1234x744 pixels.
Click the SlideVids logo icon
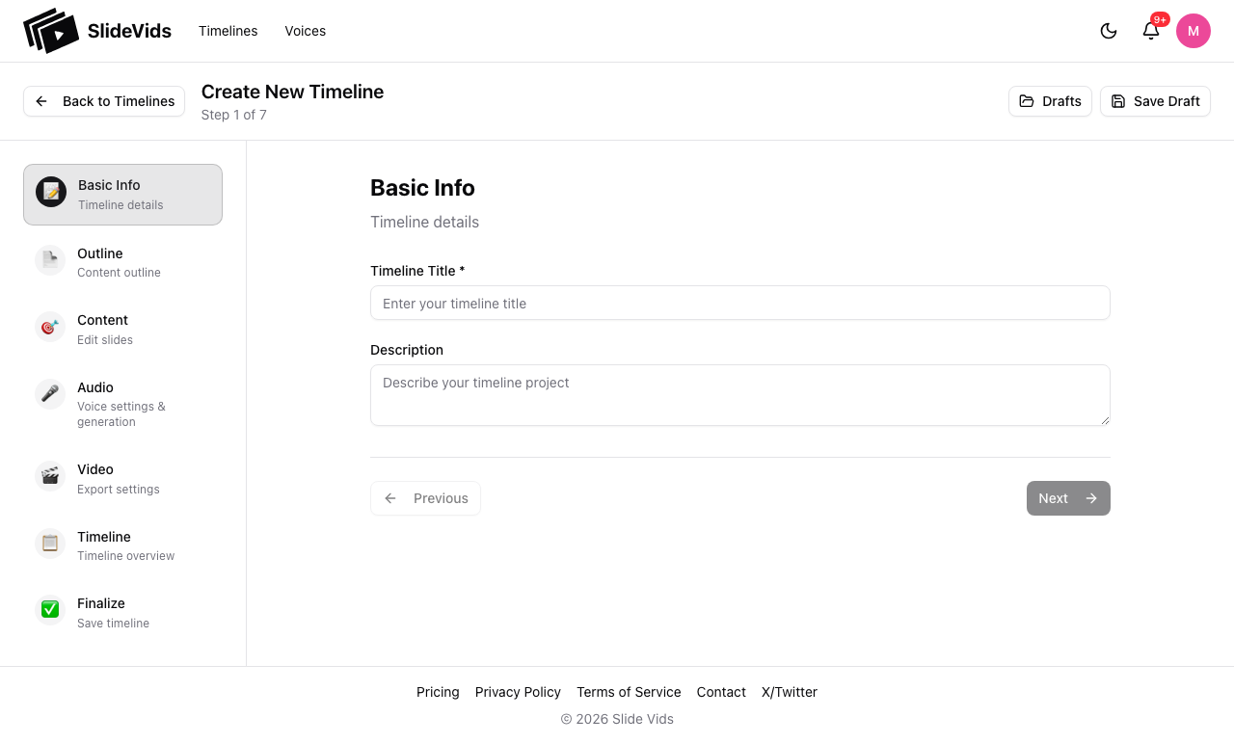tap(51, 31)
